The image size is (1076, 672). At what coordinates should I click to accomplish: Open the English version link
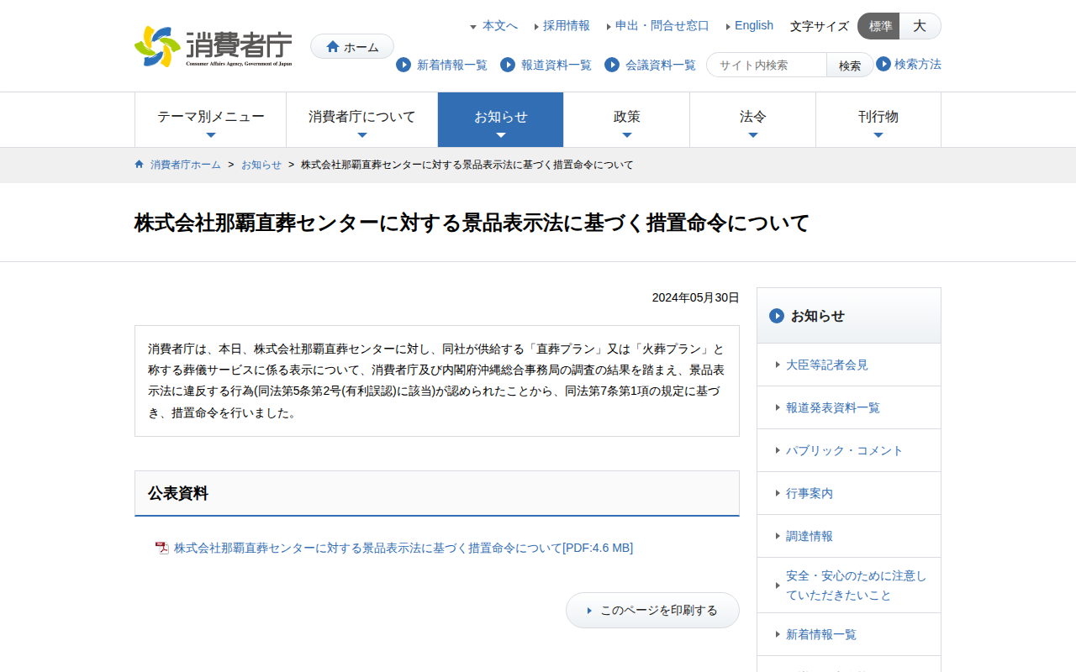(x=753, y=26)
